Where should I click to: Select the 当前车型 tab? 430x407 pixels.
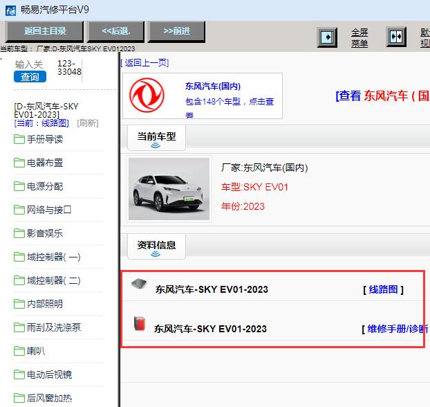[x=157, y=137]
